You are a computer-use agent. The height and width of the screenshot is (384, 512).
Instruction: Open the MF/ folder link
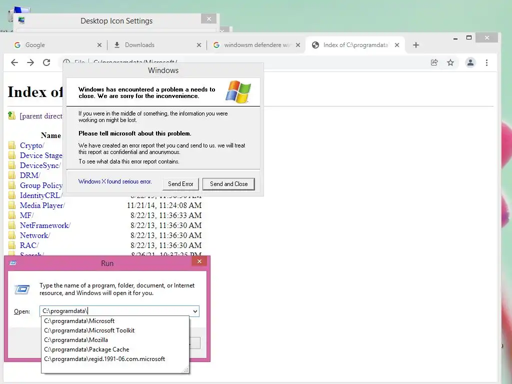(x=27, y=215)
